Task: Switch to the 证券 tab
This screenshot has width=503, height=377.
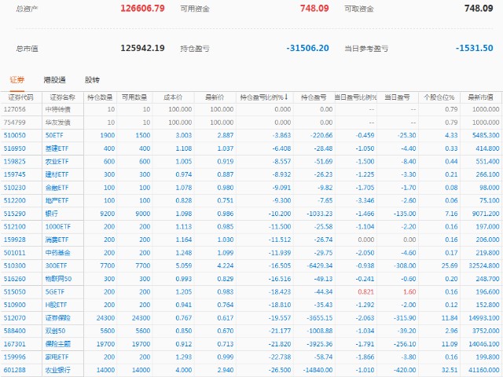Action: click(x=17, y=80)
